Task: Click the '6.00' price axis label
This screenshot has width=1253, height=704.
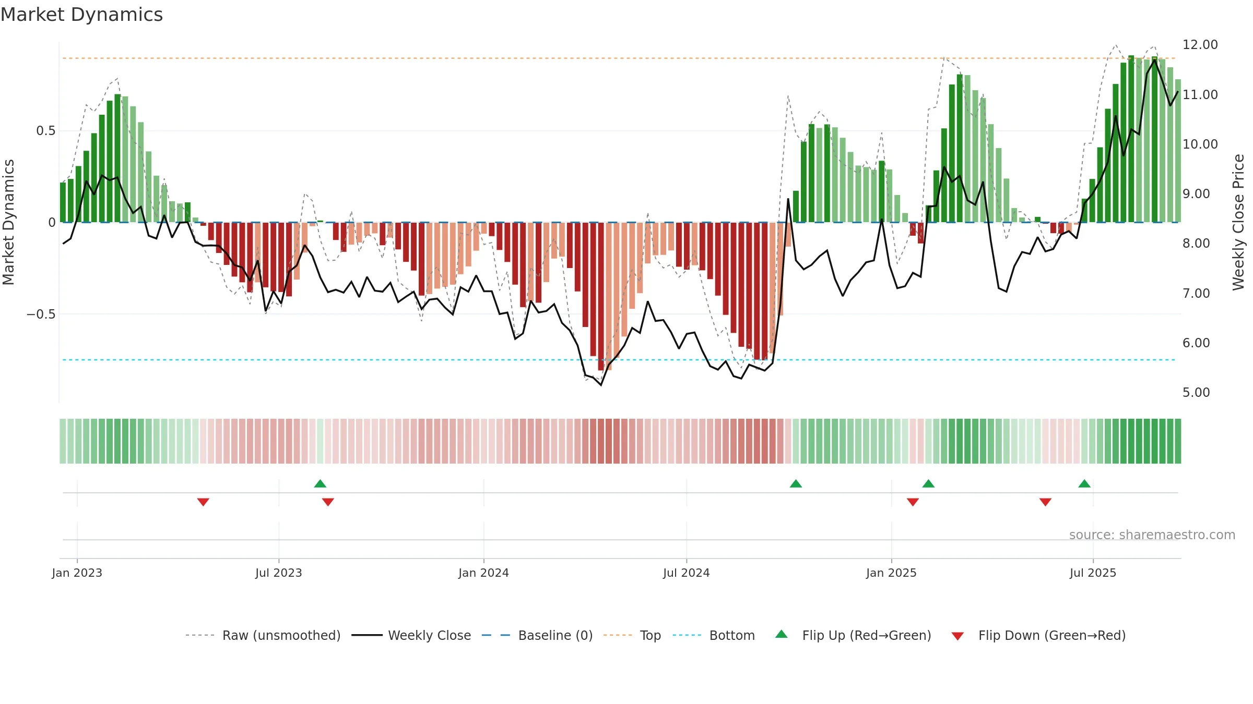Action: point(1196,343)
